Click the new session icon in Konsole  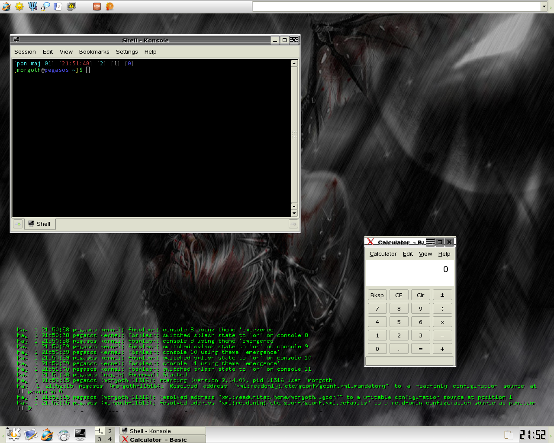click(x=18, y=224)
